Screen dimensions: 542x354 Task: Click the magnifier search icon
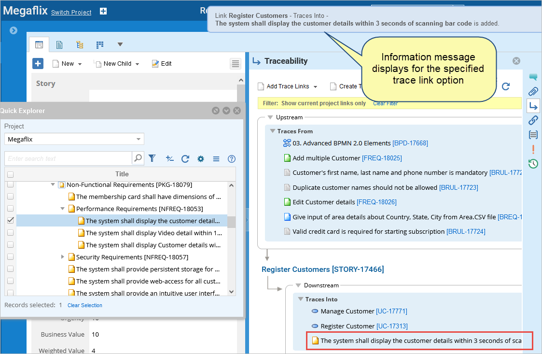pos(138,158)
